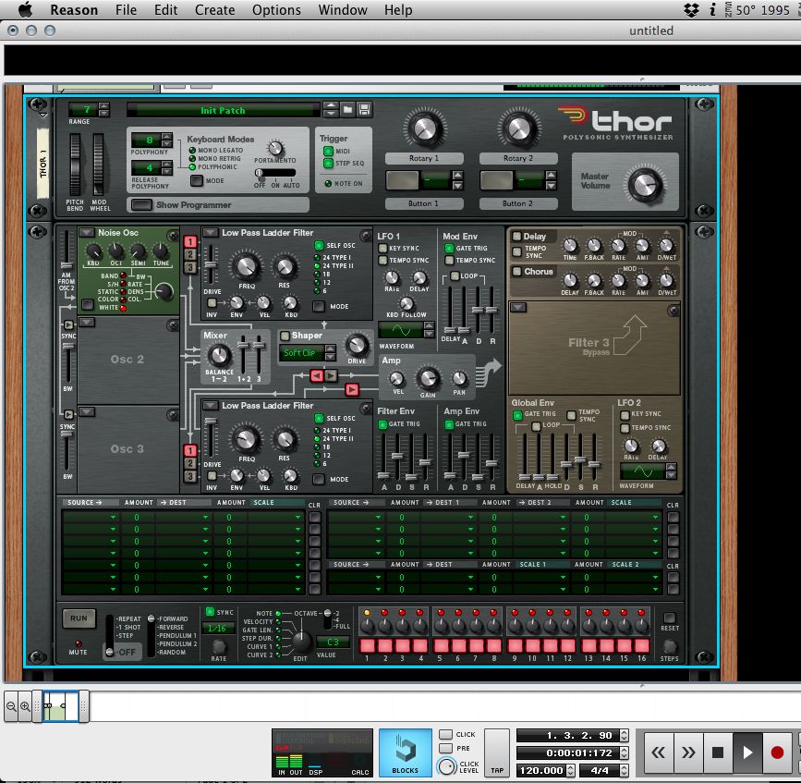The image size is (801, 783).
Task: Click the left-arrow filter routing button
Action: tap(317, 376)
